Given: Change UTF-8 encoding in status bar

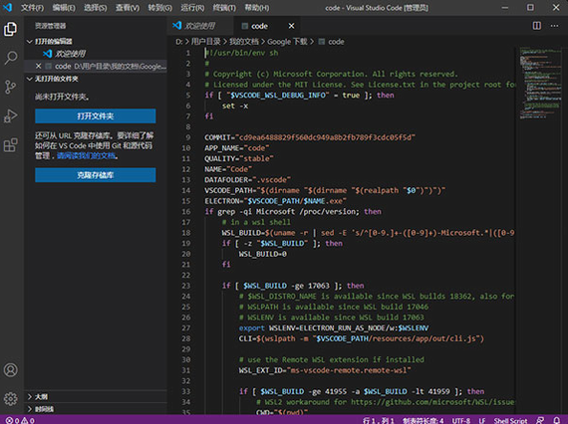Looking at the screenshot, I should [x=461, y=420].
